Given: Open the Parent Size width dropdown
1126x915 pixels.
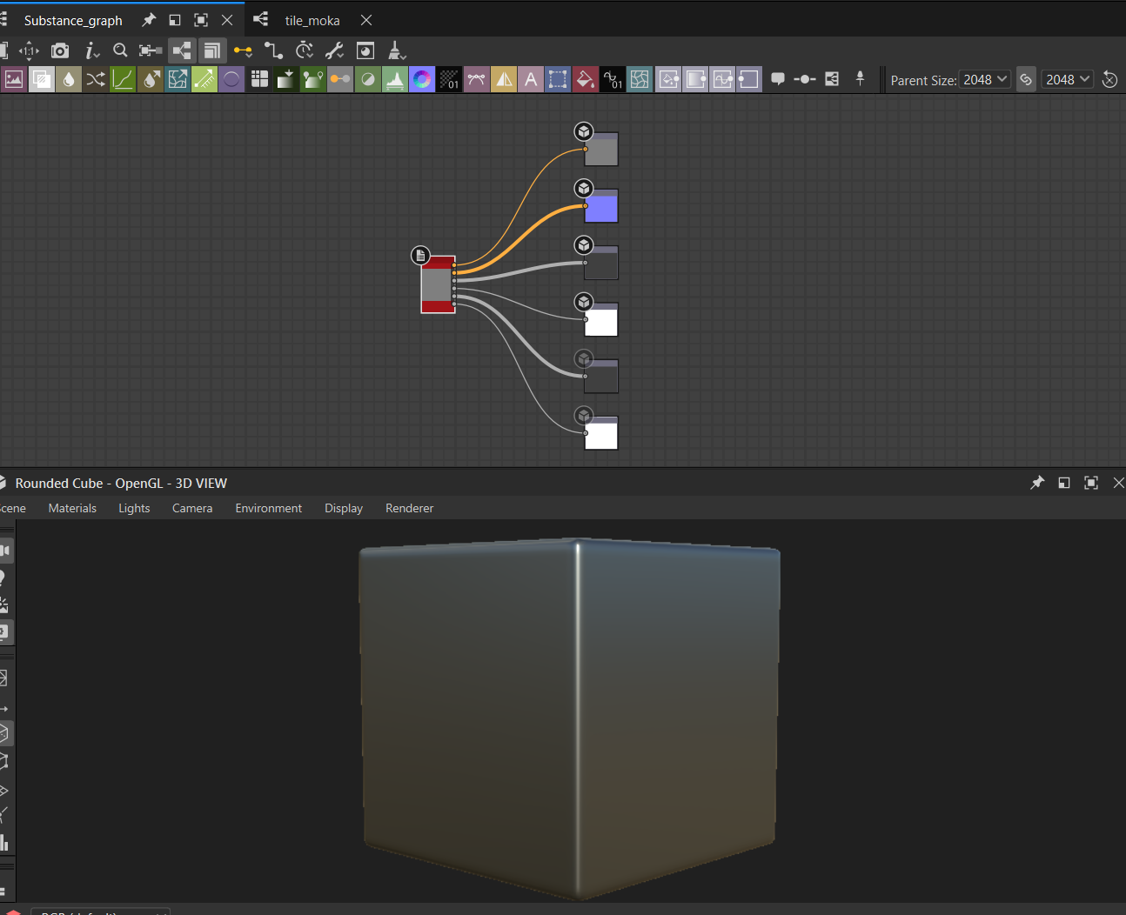Looking at the screenshot, I should [x=985, y=80].
